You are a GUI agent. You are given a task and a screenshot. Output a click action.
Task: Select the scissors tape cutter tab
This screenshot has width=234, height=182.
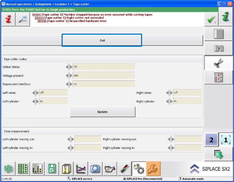pyautogui.click(x=219, y=63)
